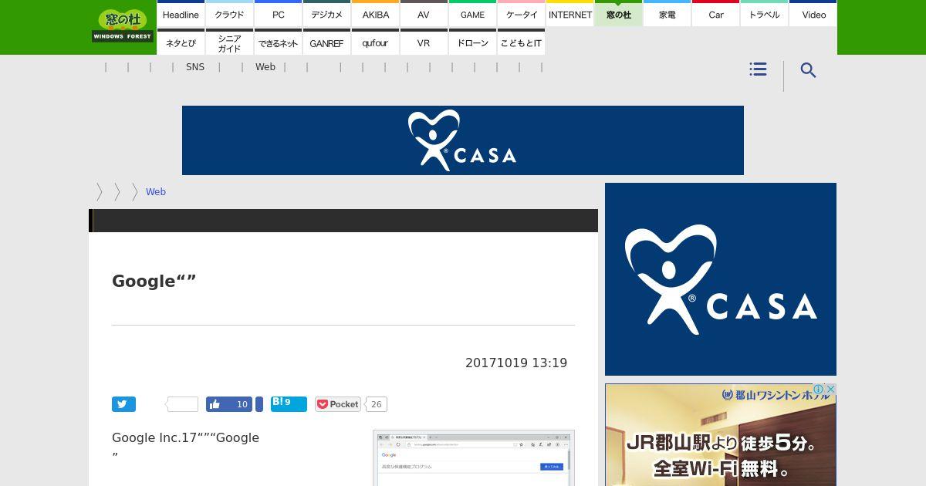The height and width of the screenshot is (486, 926).
Task: Click the square CASA sidebar ad
Action: (x=721, y=279)
